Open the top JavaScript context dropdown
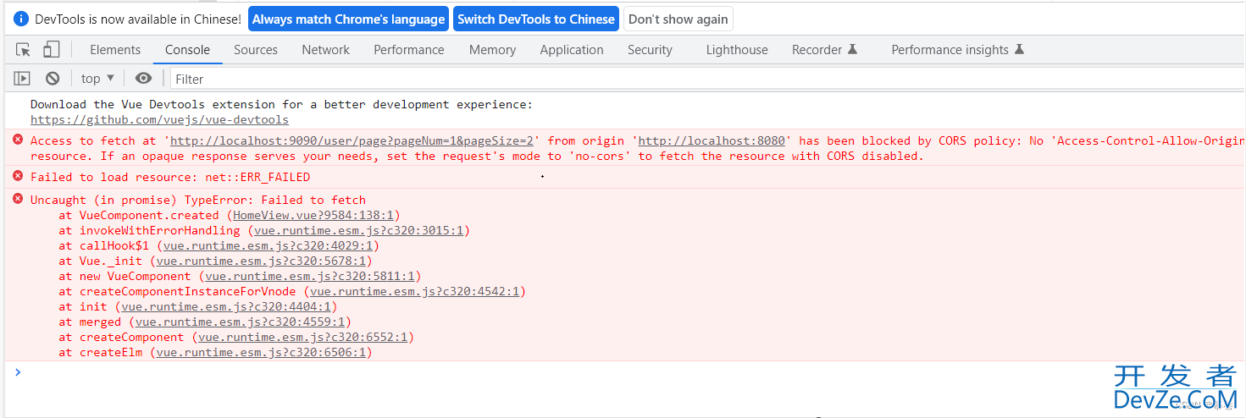 coord(97,78)
